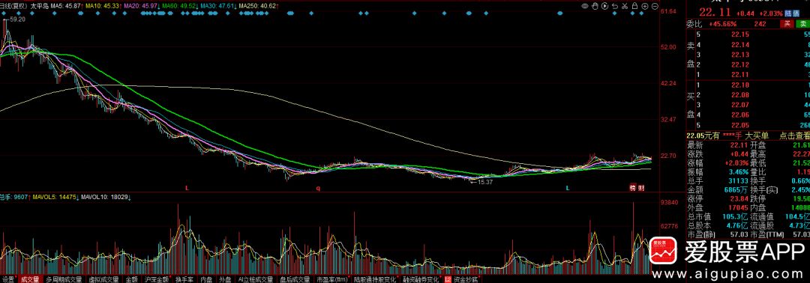Click the green 卖 sell button
This screenshot has width=810, height=283.
click(802, 24)
